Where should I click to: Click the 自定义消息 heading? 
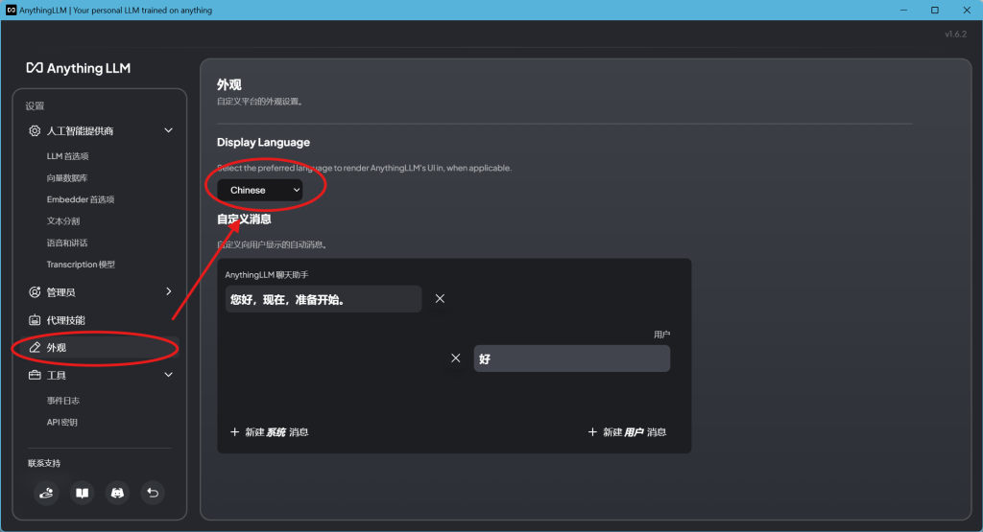[244, 220]
